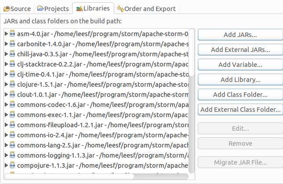Switch to the Source tab
The height and width of the screenshot is (184, 283).
(17, 8)
